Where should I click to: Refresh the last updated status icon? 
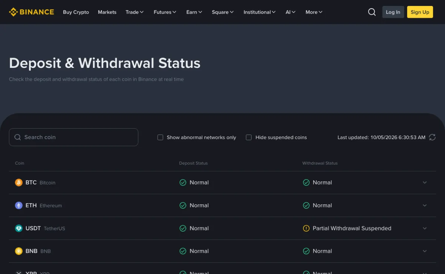coord(432,137)
